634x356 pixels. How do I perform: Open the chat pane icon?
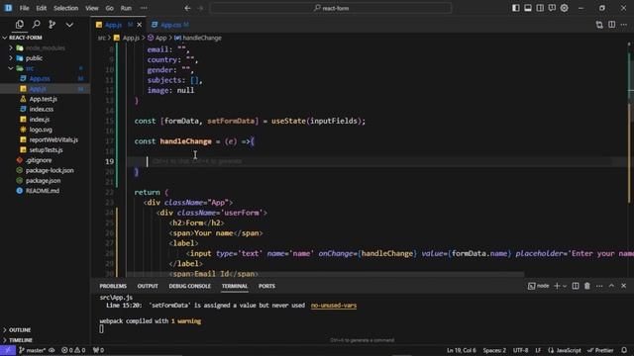(552, 8)
